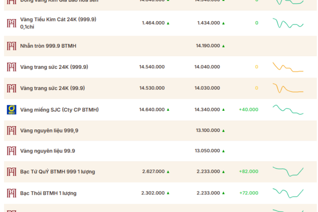
Task: Select product name Vàng trang sức 24K (999.9)
Action: 54,67
